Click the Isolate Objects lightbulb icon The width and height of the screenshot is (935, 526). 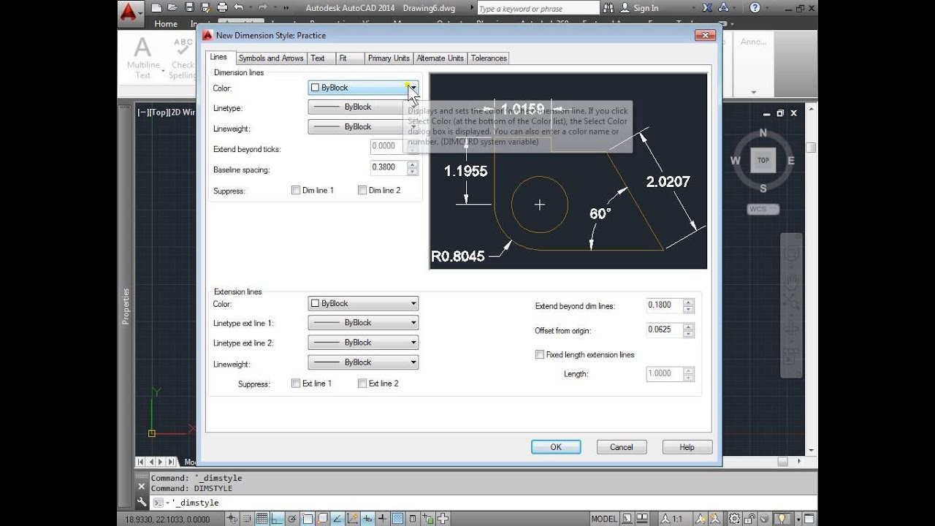[x=782, y=519]
